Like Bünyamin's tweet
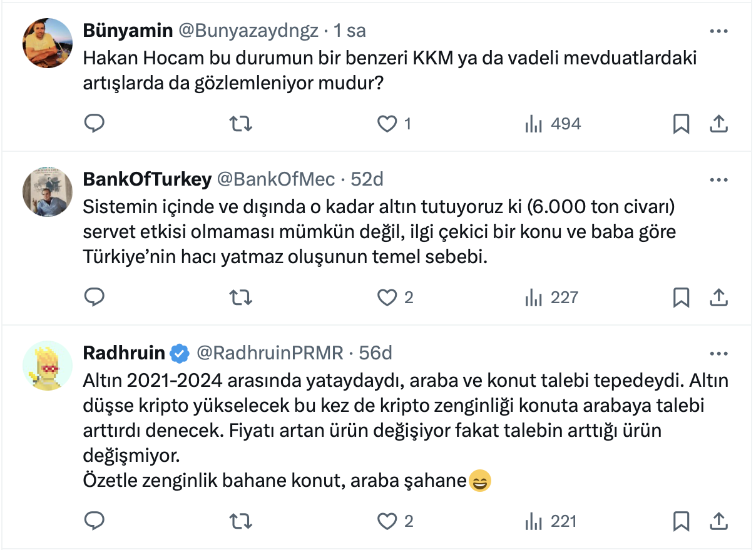This screenshot has width=756, height=550. [x=387, y=124]
